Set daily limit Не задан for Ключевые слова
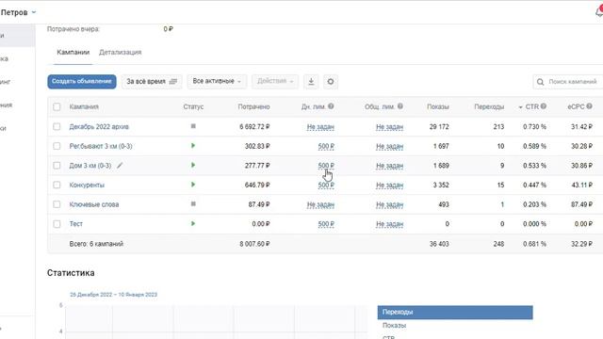This screenshot has height=339, width=603. (x=320, y=205)
